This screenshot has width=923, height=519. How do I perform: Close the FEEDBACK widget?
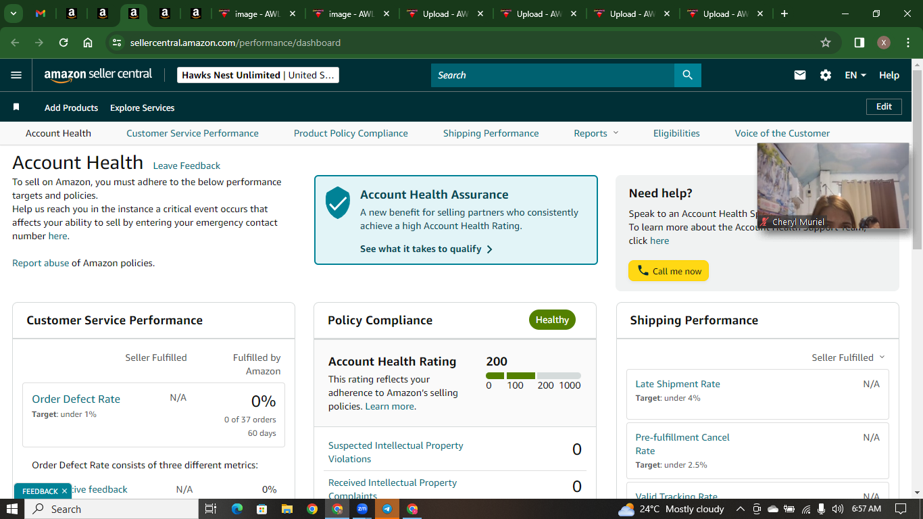64,491
